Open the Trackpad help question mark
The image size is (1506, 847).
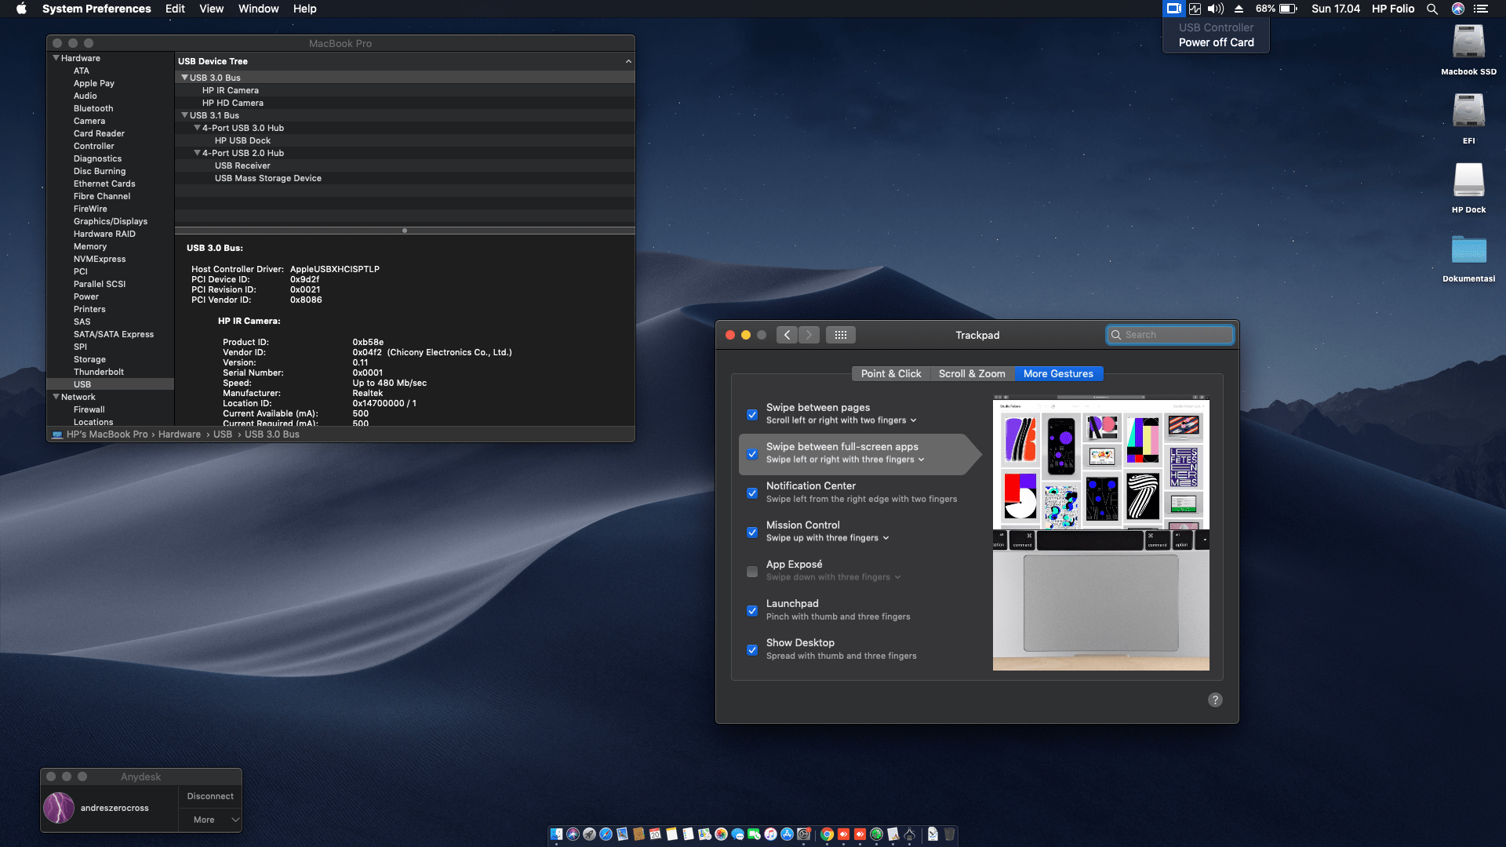click(x=1215, y=700)
